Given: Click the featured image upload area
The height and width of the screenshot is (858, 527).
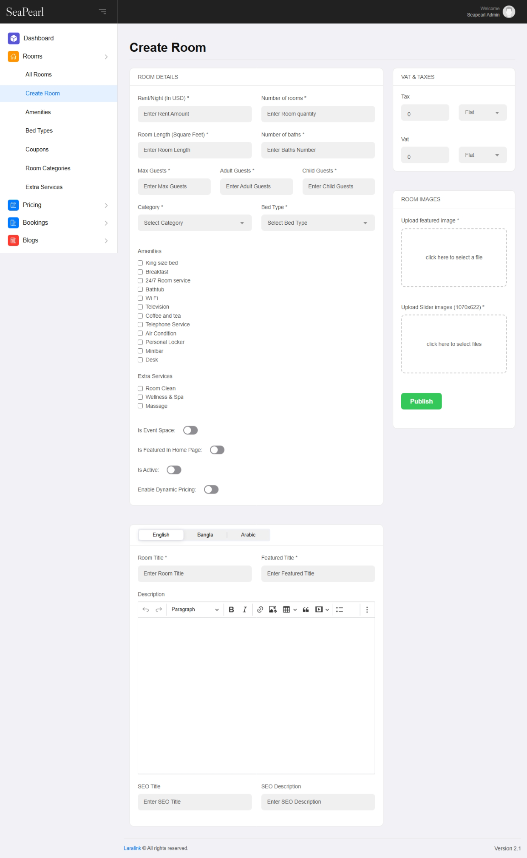Looking at the screenshot, I should coord(453,258).
